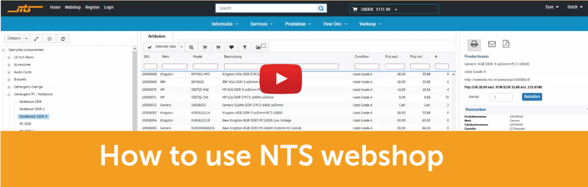The width and height of the screenshot is (588, 187).
Task: Refresh the category tree
Action: tap(63, 39)
